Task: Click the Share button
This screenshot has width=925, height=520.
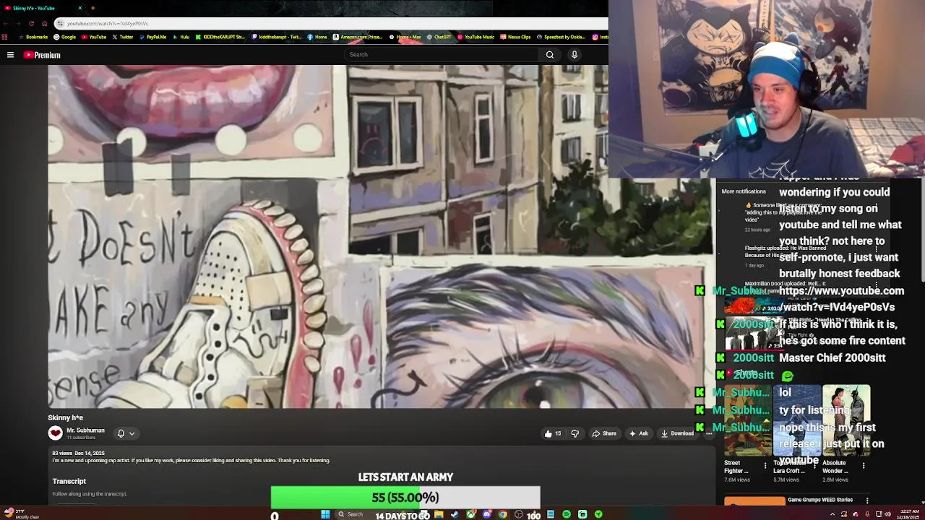Action: click(604, 433)
